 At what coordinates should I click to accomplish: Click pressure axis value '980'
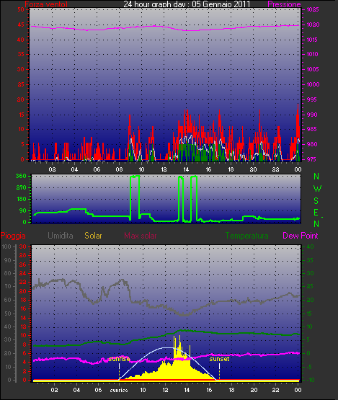pos(312,144)
